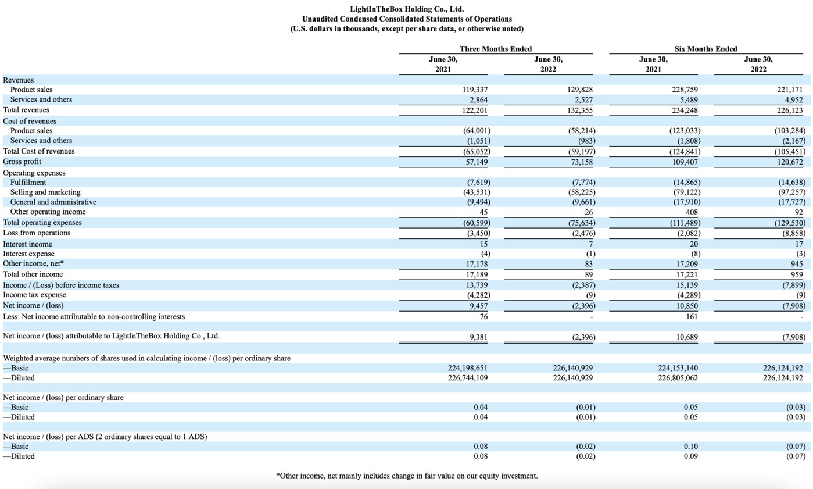Click the Other operating income label

pyautogui.click(x=48, y=212)
